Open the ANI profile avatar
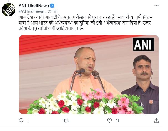 point(9,10)
